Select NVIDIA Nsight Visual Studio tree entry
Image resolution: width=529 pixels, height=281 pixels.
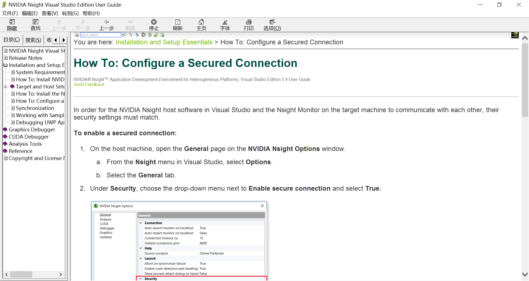click(37, 51)
